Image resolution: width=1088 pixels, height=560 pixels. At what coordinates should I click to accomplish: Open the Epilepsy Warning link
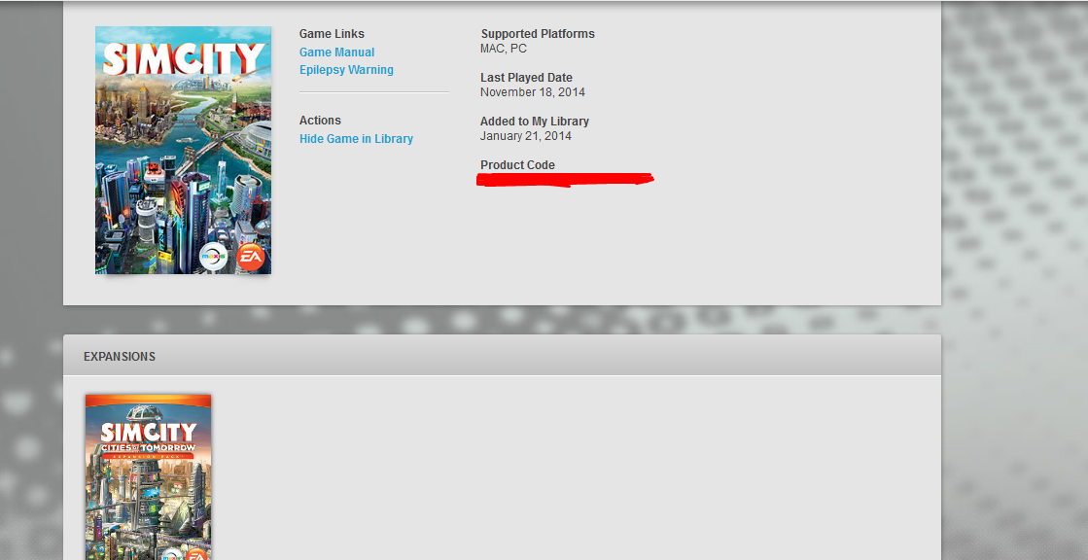[346, 69]
